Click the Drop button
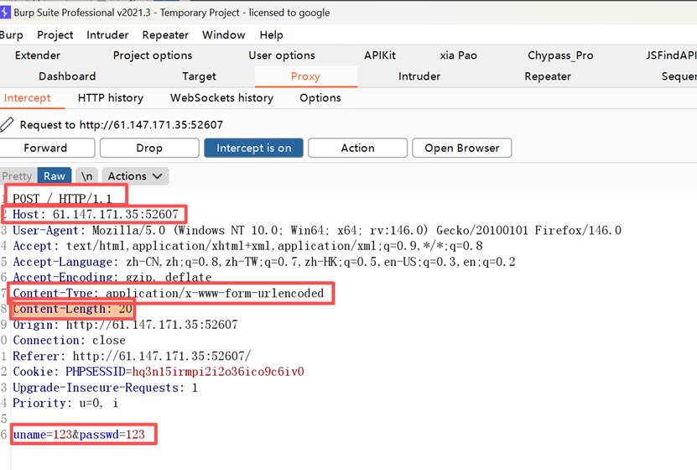697x470 pixels. click(x=149, y=148)
